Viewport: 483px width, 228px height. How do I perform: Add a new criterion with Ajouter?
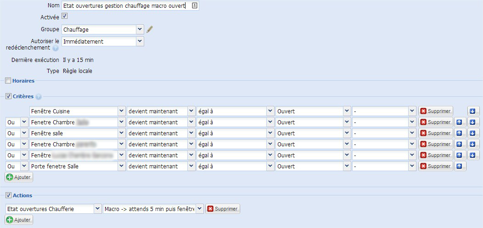pos(19,177)
